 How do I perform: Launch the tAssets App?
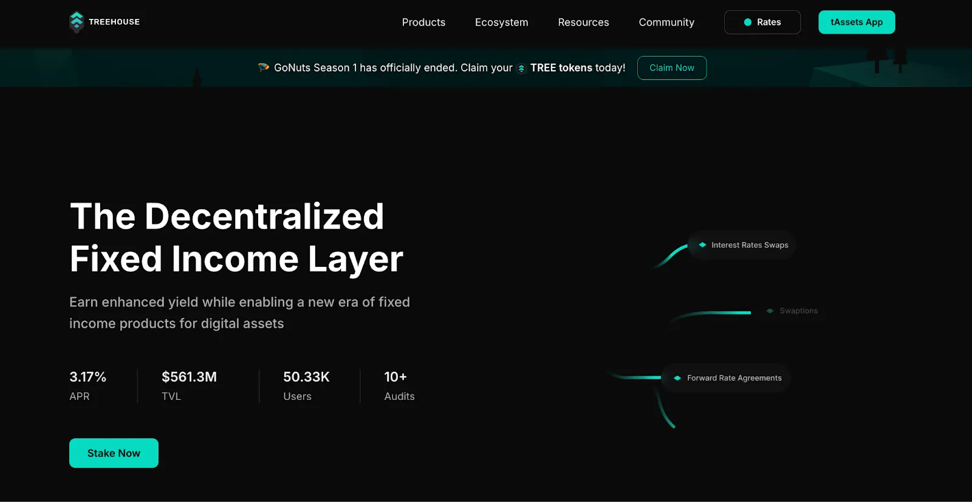tap(857, 22)
